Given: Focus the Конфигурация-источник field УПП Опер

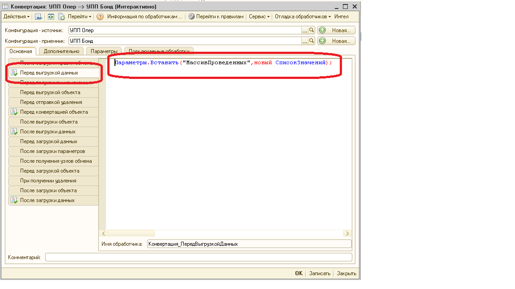Looking at the screenshot, I should pos(185,30).
